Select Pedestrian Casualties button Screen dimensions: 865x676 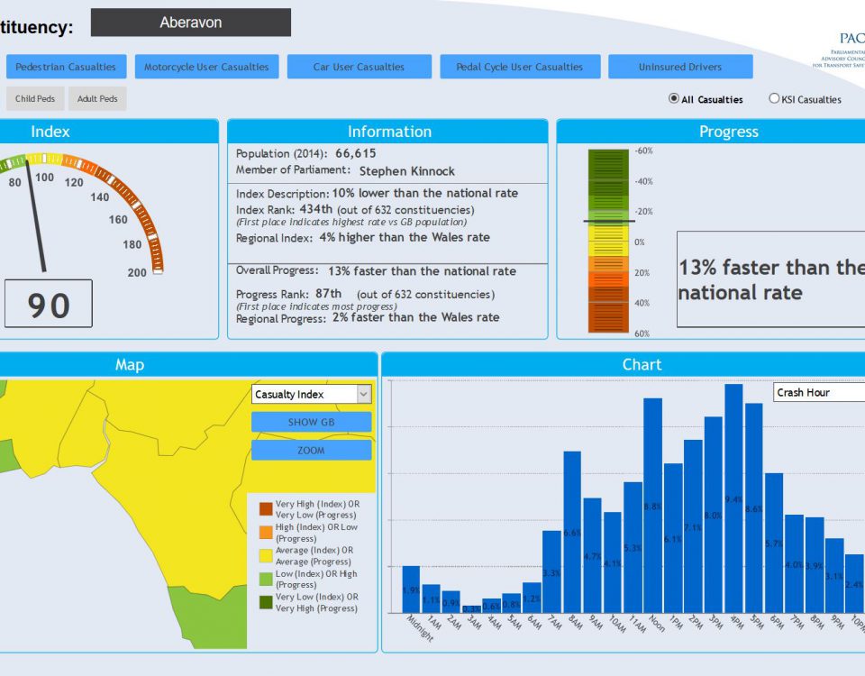[66, 67]
